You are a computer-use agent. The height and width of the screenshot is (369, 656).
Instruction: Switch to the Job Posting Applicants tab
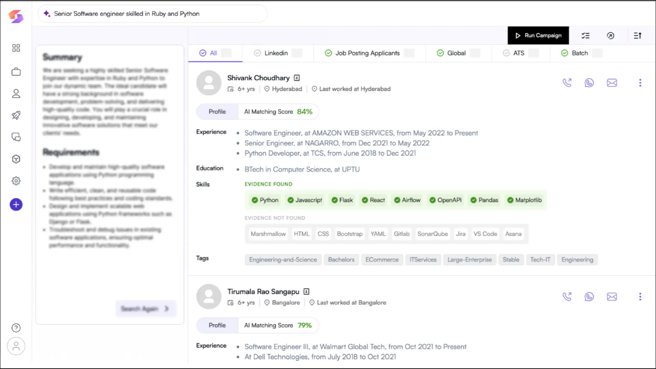(x=367, y=53)
